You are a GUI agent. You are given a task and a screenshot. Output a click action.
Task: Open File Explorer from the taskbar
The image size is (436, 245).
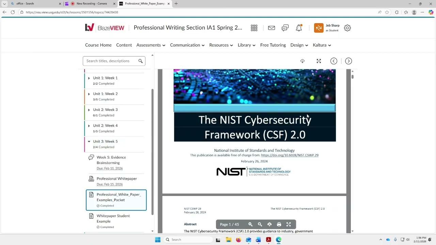click(x=228, y=240)
